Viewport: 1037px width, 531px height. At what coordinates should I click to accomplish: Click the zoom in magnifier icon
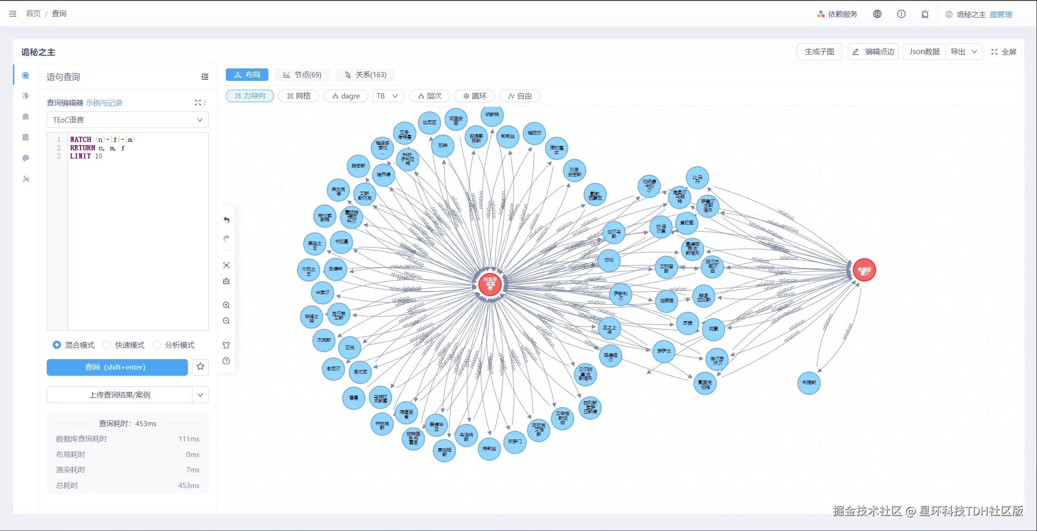(226, 305)
